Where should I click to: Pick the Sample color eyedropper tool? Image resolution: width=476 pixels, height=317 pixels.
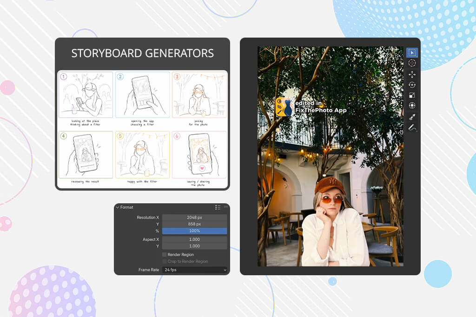point(412,117)
